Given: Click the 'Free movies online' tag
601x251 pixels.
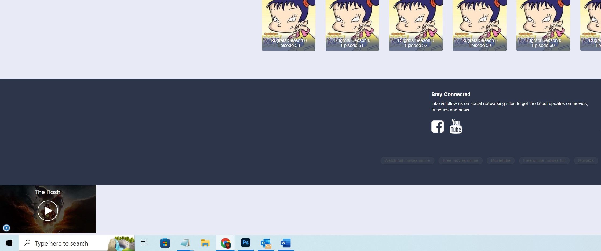Looking at the screenshot, I should click(460, 160).
